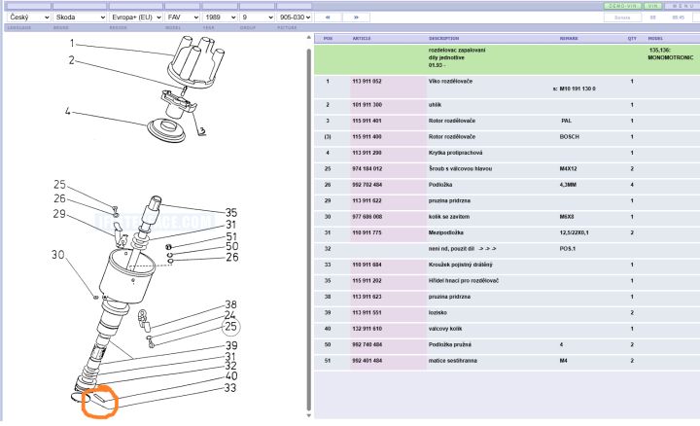Screen dimensions: 700x426
Task: Click callout number 30 in the diagram
Action: 58,255
